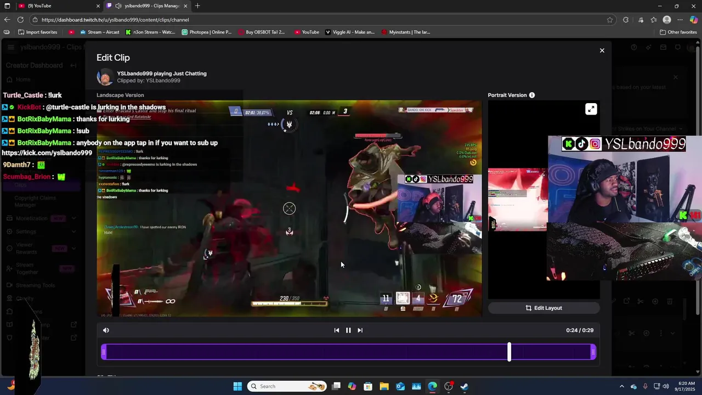The image size is (702, 395).
Task: Open Buy OBSBOT Tail 2 bookmark
Action: (262, 32)
